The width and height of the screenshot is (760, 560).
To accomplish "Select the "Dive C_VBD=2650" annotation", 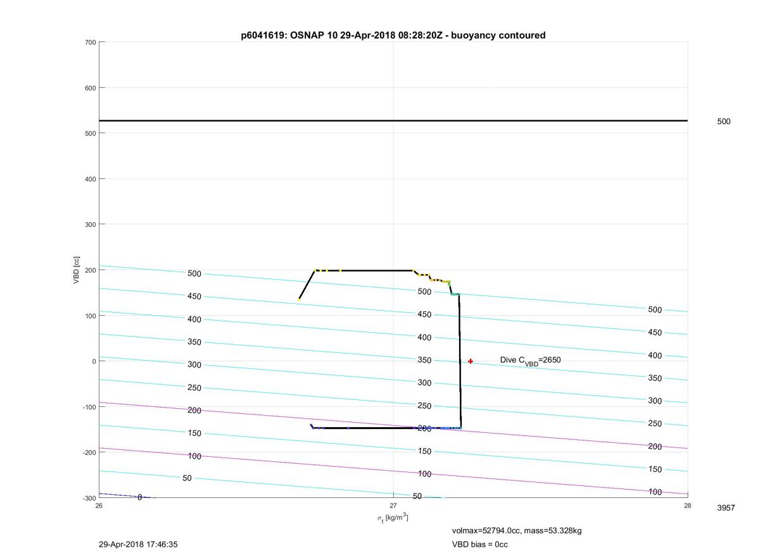I will click(530, 361).
